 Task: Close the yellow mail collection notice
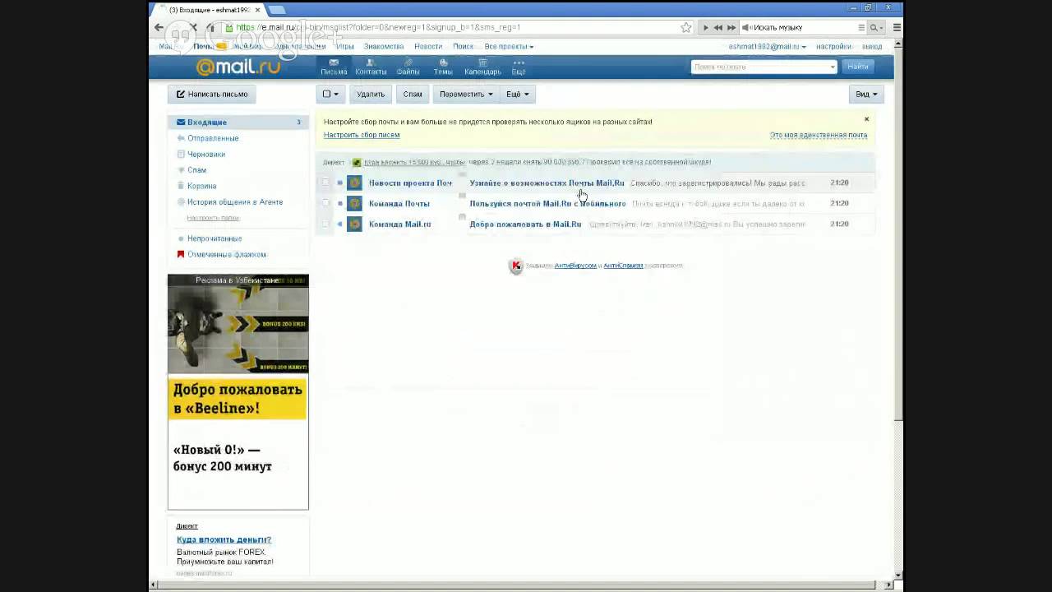tap(866, 119)
